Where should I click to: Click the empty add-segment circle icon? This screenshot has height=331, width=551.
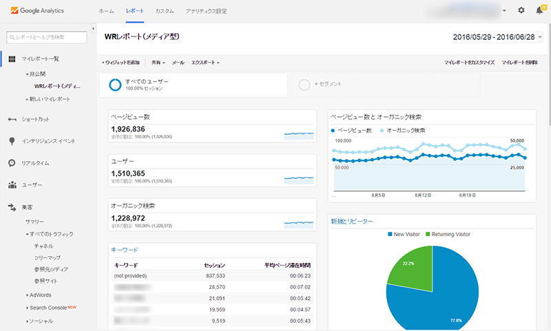tap(304, 85)
